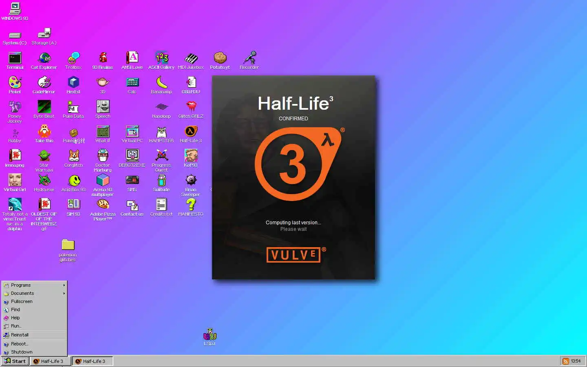Expand the Programs submenu in Start menu
The height and width of the screenshot is (367, 587).
(34, 285)
